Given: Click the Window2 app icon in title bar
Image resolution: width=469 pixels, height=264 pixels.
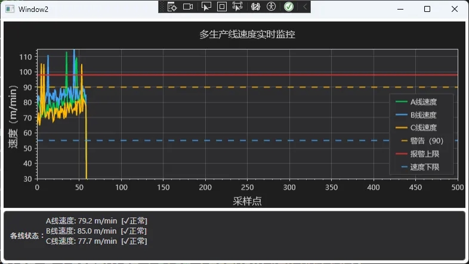Looking at the screenshot, I should [10, 9].
